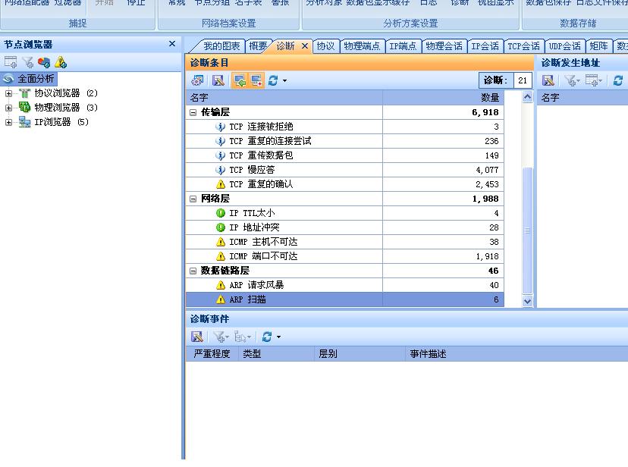
Task: Open the 日志 log view icon
Action: [x=428, y=4]
